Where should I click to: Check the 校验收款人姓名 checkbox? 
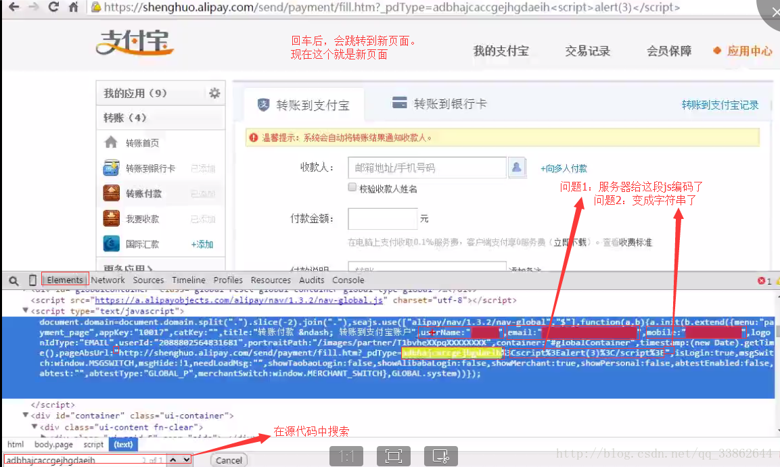352,187
